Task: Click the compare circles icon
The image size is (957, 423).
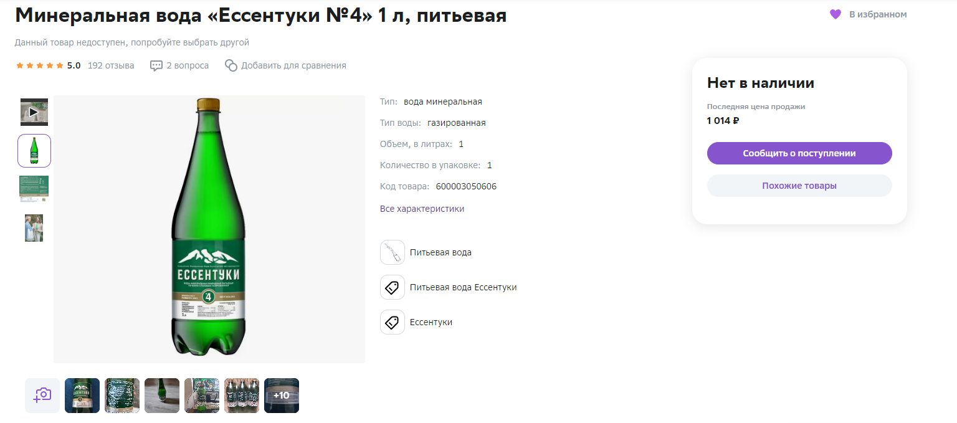Action: (231, 65)
